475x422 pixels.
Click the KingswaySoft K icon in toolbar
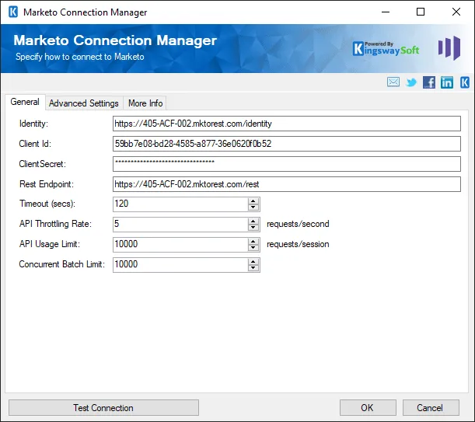[464, 82]
